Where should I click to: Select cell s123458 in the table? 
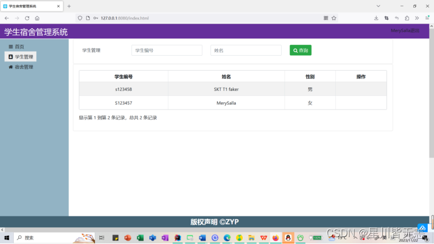124,89
